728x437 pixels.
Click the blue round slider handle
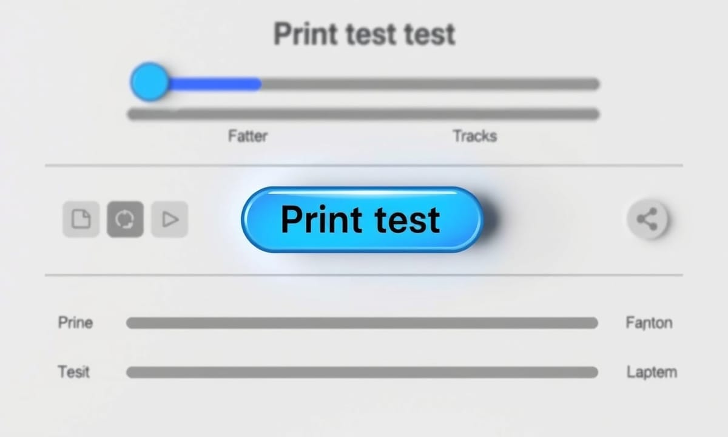click(150, 82)
